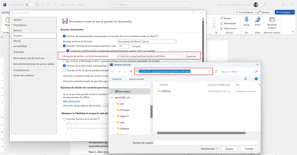Open Reutilizar archivos tool
The image size is (297, 155).
272,23
